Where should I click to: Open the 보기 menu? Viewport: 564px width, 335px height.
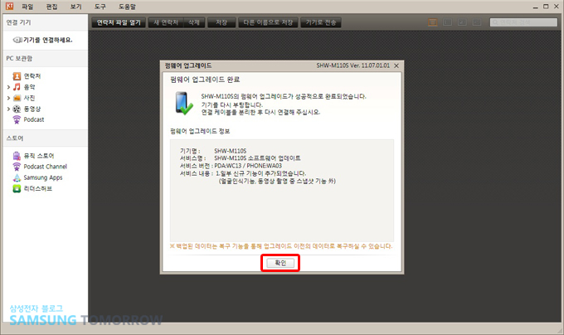coord(76,7)
